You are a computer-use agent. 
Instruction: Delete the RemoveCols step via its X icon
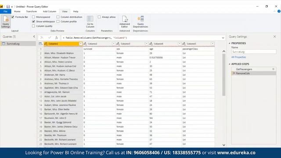click(x=234, y=73)
